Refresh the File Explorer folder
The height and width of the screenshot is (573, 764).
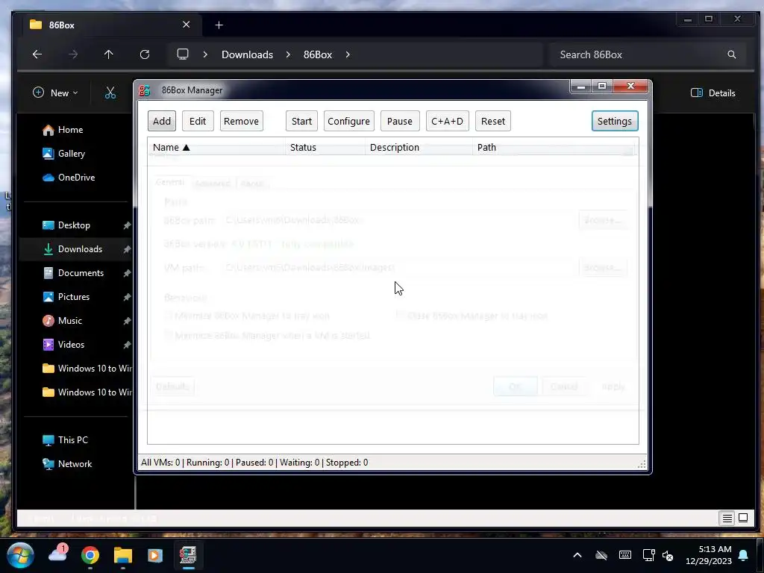(x=145, y=54)
